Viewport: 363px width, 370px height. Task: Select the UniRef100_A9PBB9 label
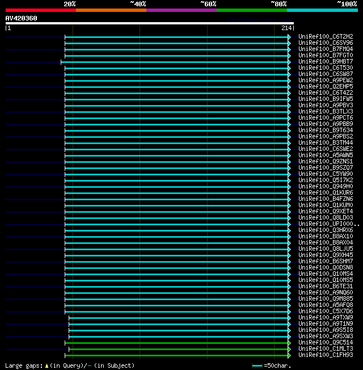[326, 124]
